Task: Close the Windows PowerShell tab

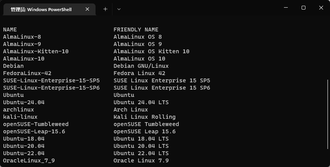Action: click(88, 9)
